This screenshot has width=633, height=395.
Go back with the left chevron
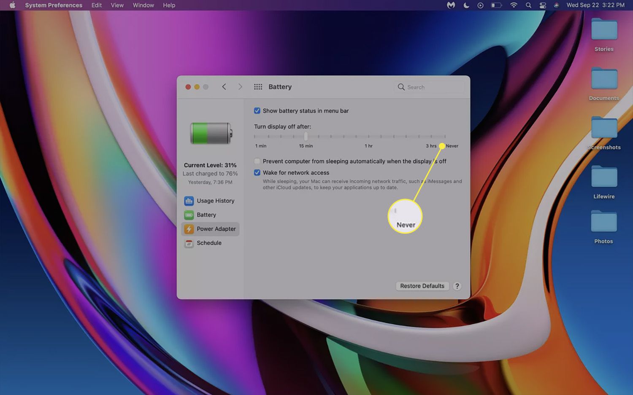coord(224,87)
